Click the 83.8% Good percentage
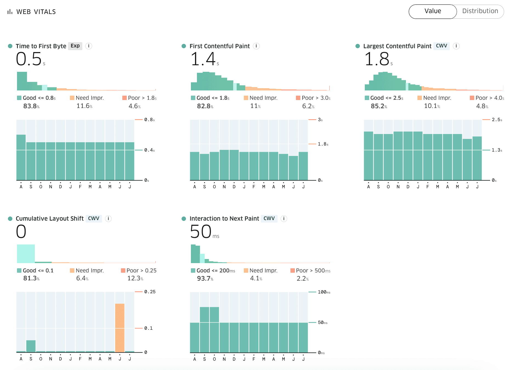The image size is (514, 370). tap(32, 106)
